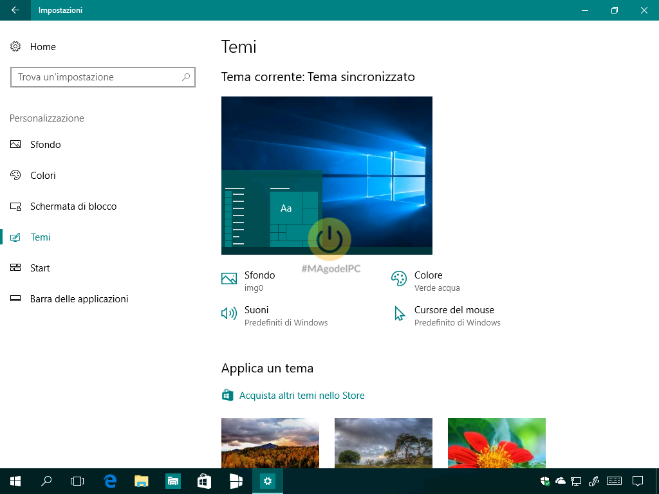
Task: Open Windows Ink pen icon in tray
Action: [x=594, y=481]
